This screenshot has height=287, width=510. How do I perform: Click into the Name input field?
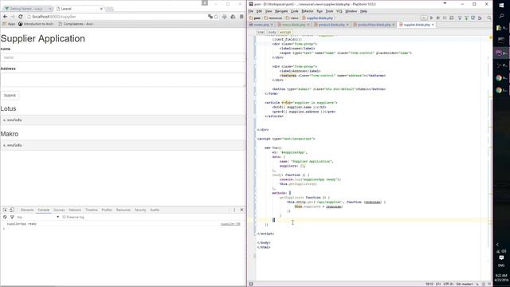(x=123, y=57)
